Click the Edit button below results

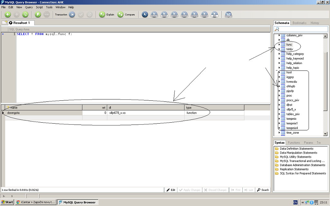pyautogui.click(x=171, y=190)
